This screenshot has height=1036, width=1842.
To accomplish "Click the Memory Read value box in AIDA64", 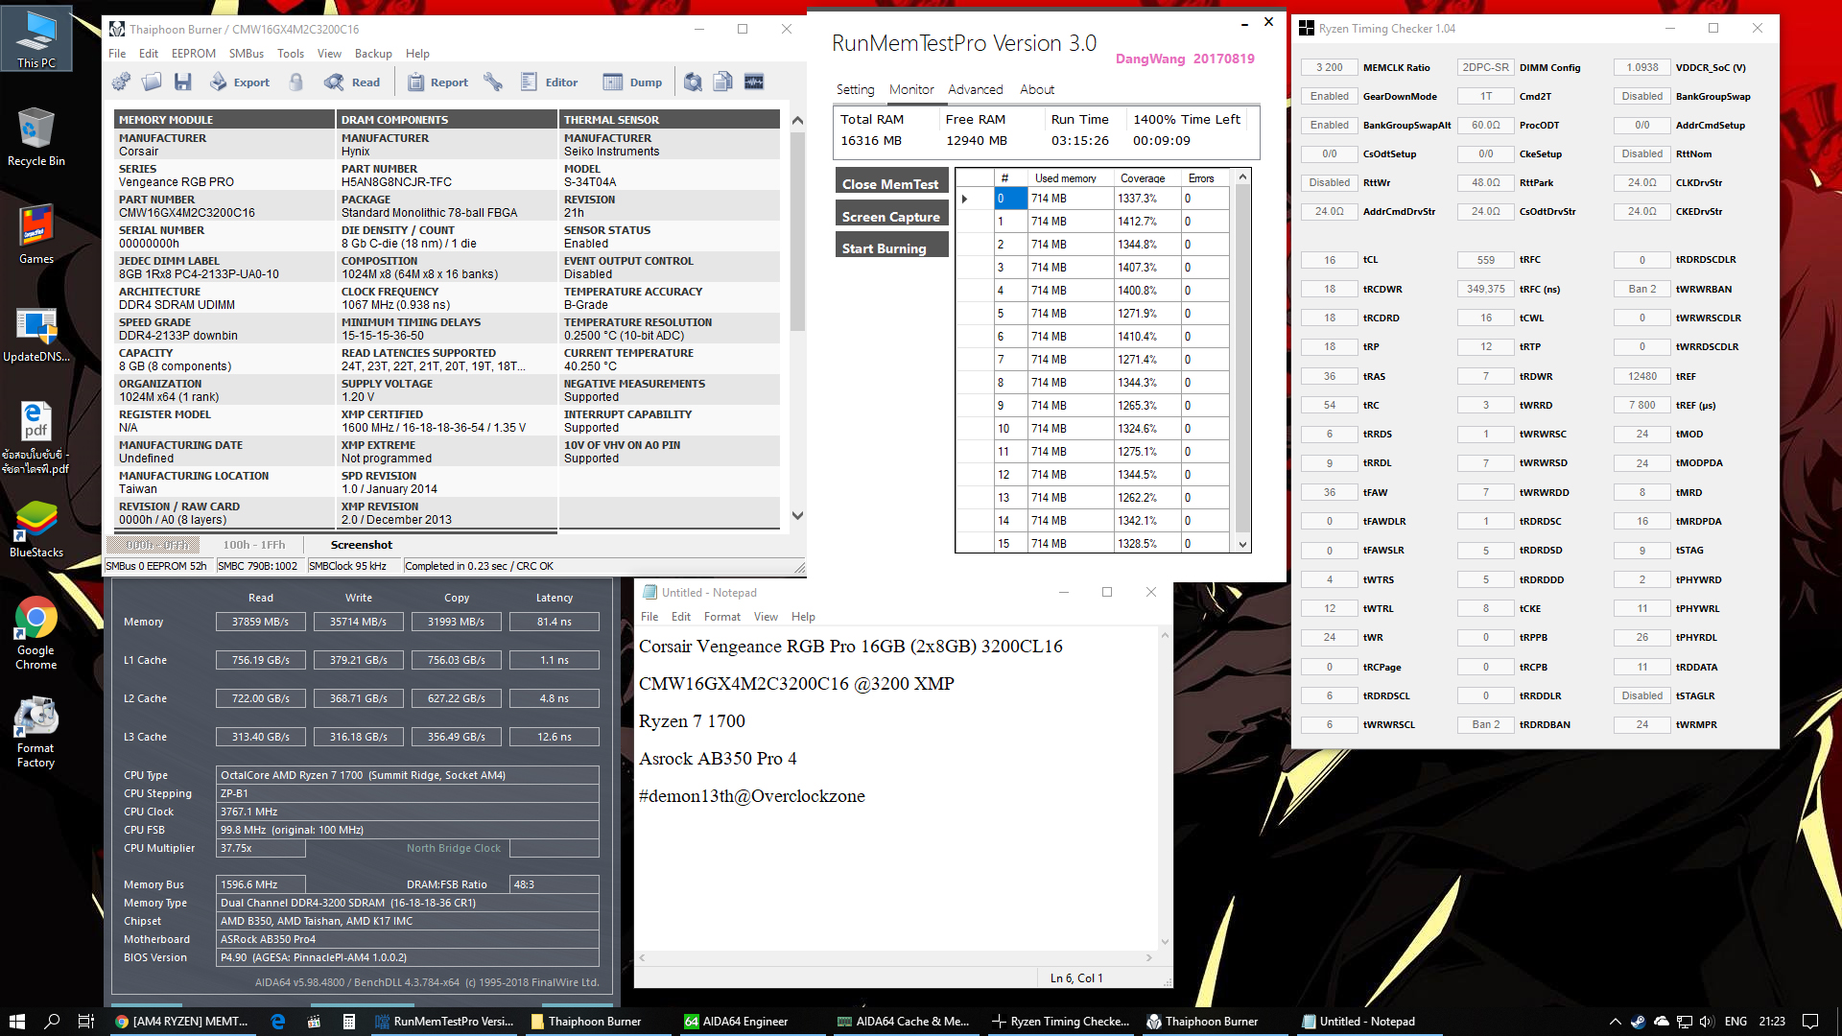I will coord(261,622).
